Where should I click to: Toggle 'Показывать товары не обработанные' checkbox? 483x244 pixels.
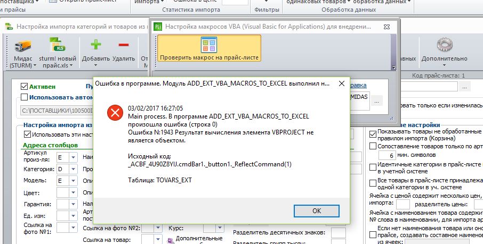click(373, 134)
